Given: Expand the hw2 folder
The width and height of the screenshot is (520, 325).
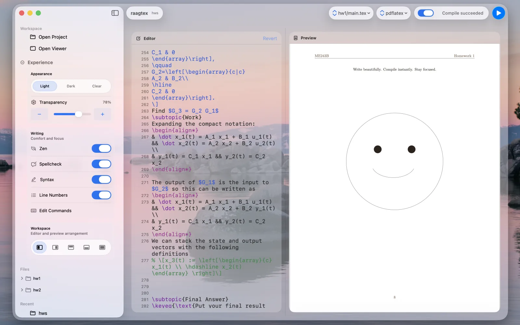Looking at the screenshot, I should (22, 290).
